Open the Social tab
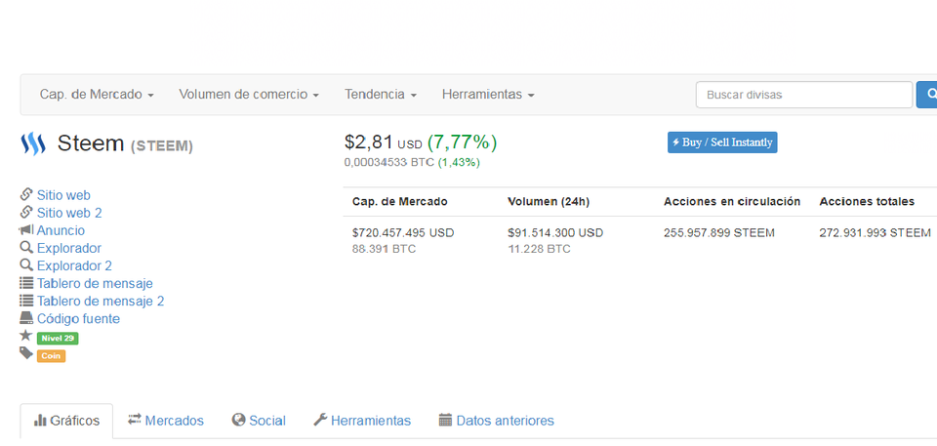 (x=259, y=421)
